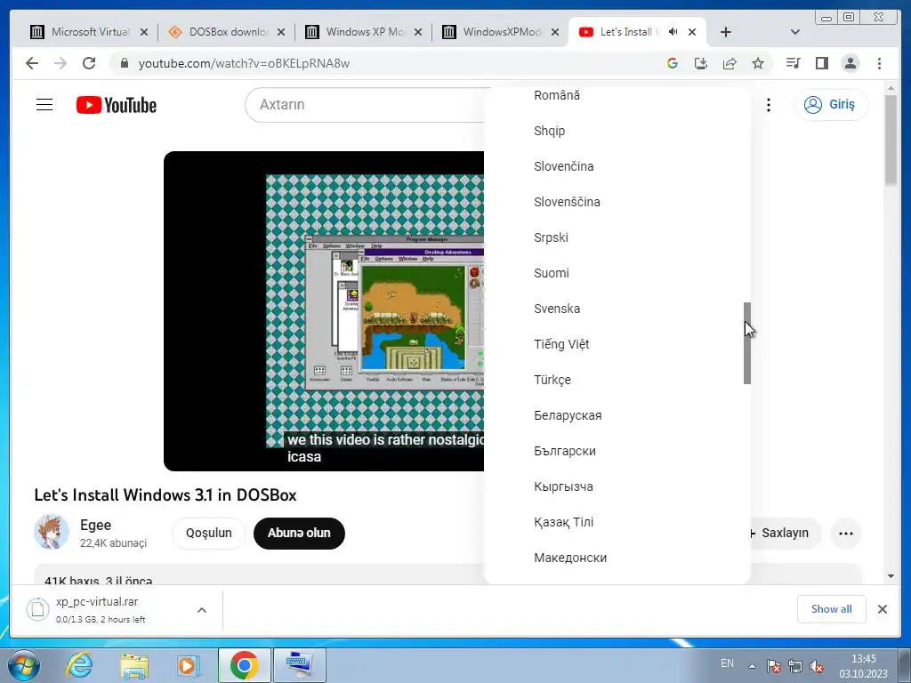Screen dimensions: 911x683
Task: Click the browser forward arrow
Action: coord(60,63)
